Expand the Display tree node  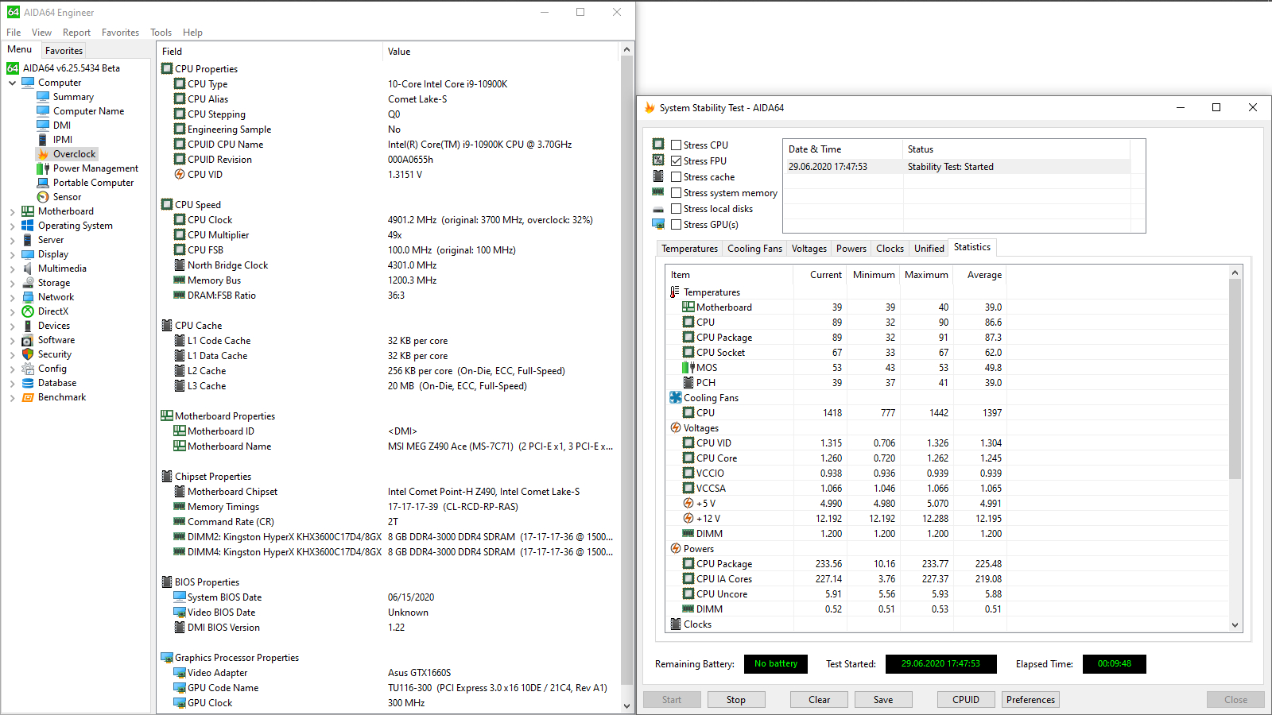click(x=13, y=254)
